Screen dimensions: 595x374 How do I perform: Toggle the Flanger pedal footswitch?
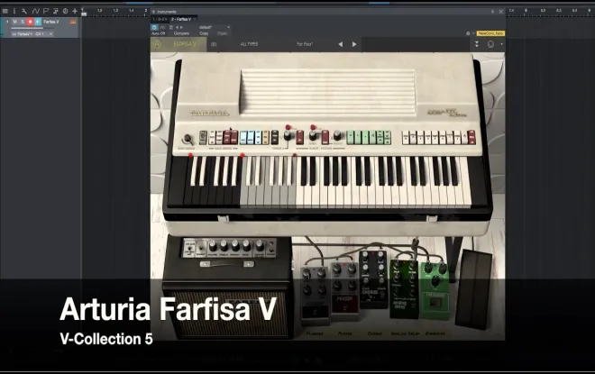point(315,313)
